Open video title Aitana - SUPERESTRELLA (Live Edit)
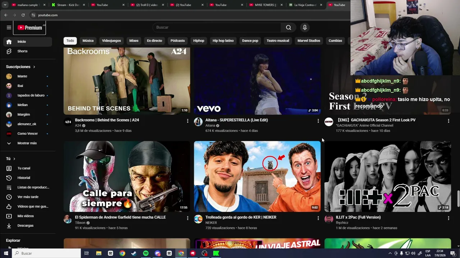This screenshot has width=460, height=258. pyautogui.click(x=236, y=120)
